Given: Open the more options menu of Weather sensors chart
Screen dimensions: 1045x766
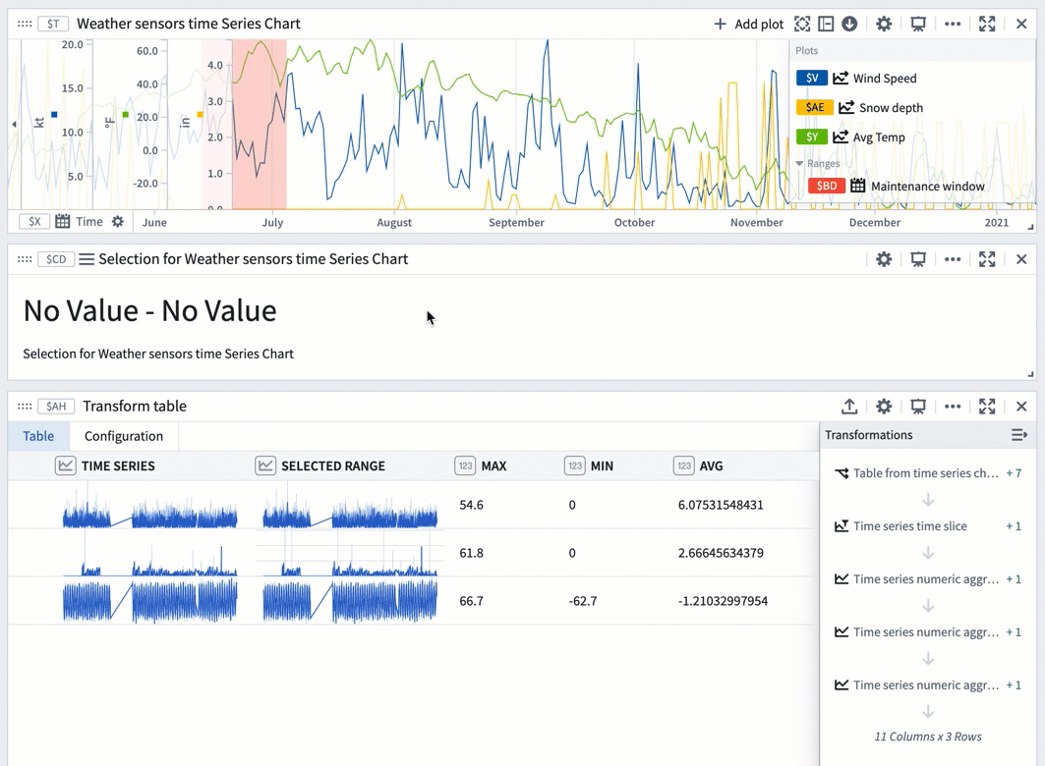Looking at the screenshot, I should coord(953,24).
